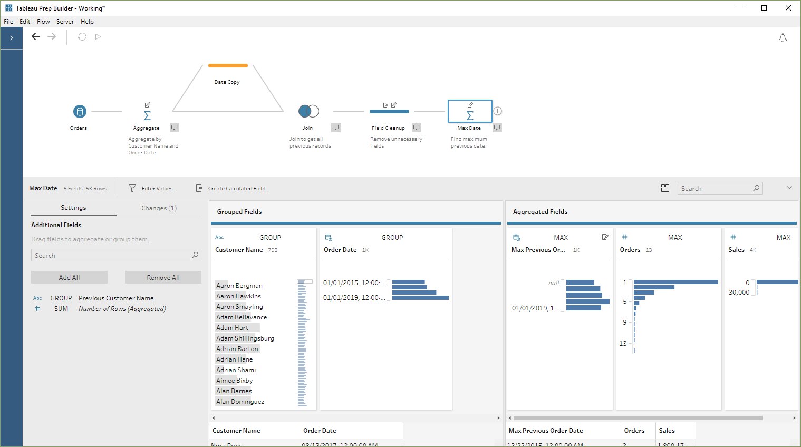Click Create Calculated Field
Screen dimensions: 801x447
(233, 188)
